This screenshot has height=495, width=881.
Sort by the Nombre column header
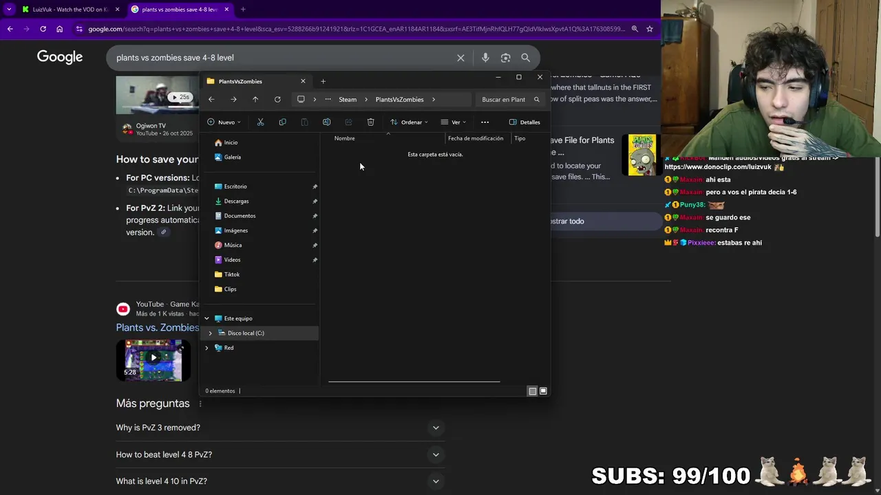344,138
